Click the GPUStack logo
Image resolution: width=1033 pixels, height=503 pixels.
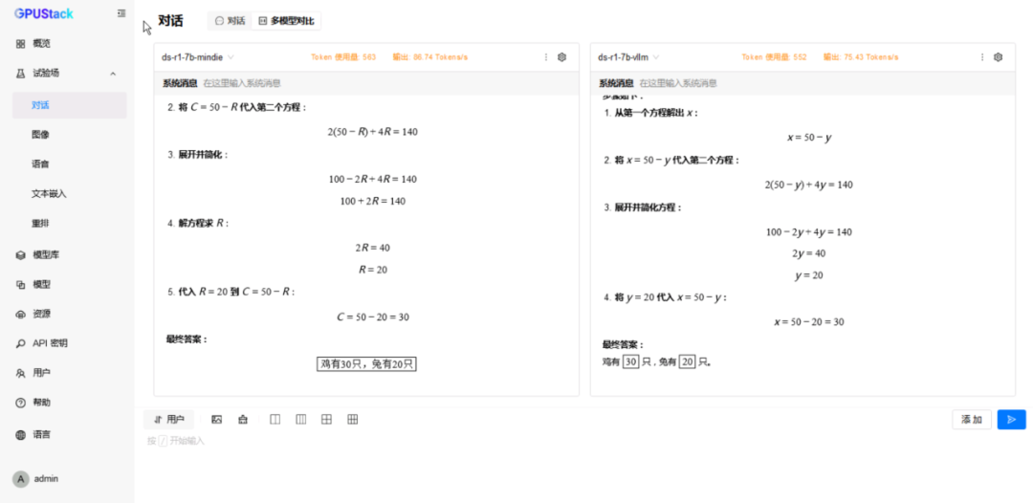(43, 13)
